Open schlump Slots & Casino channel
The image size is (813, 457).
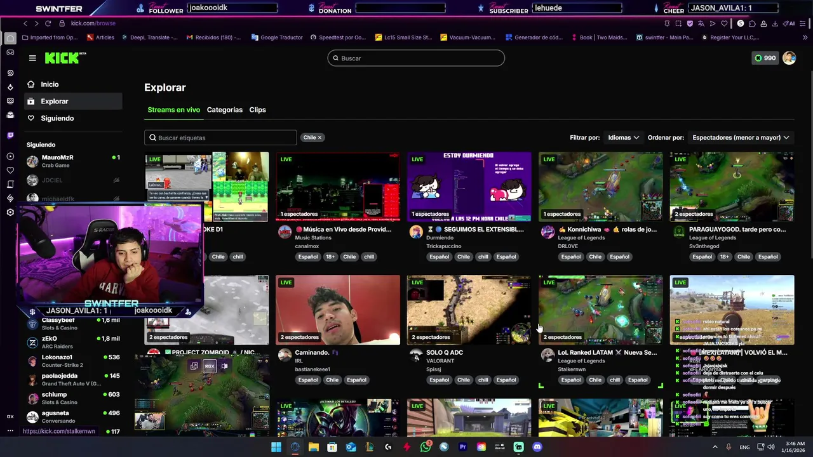click(x=73, y=398)
